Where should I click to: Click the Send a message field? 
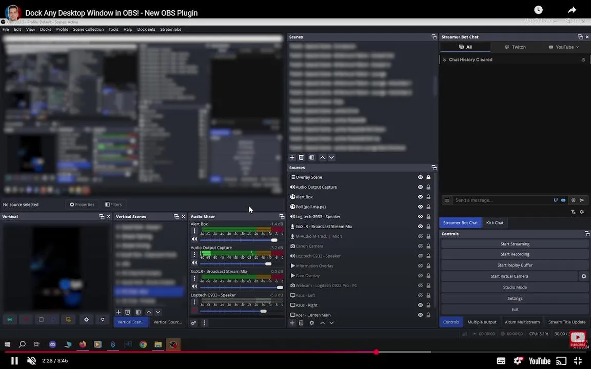coord(503,200)
